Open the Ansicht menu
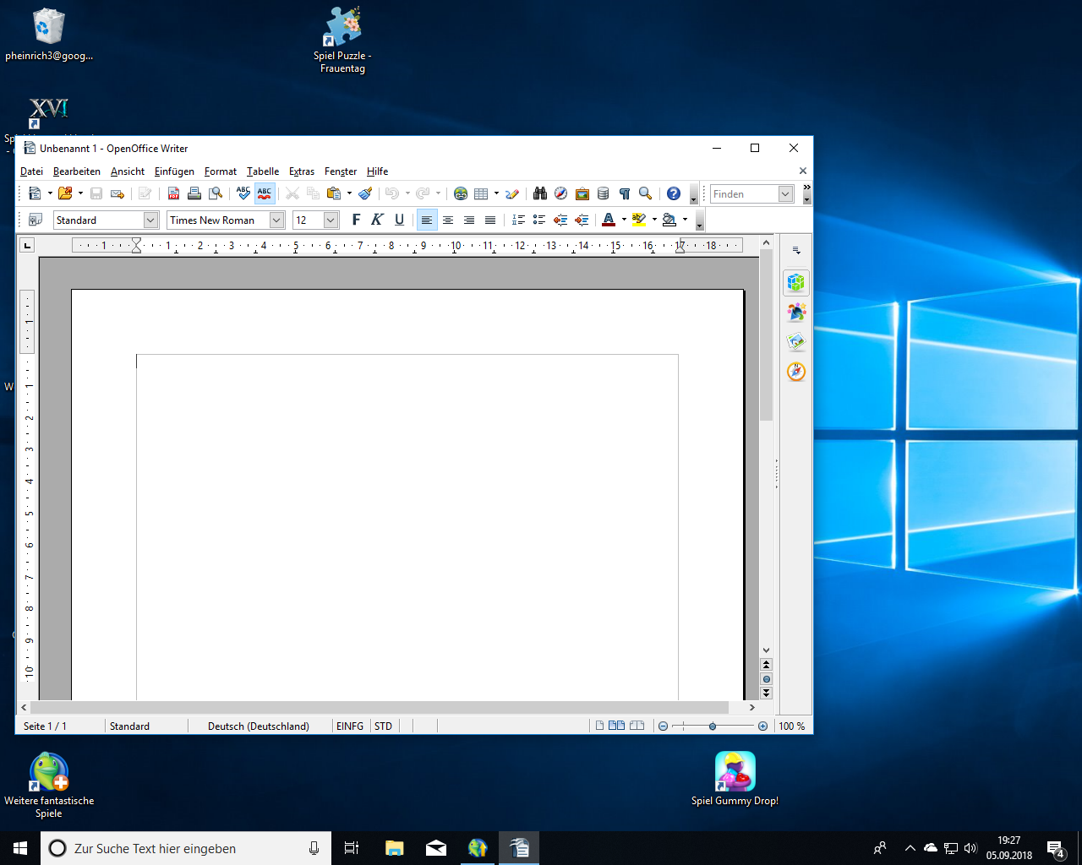Image resolution: width=1082 pixels, height=865 pixels. 128,171
